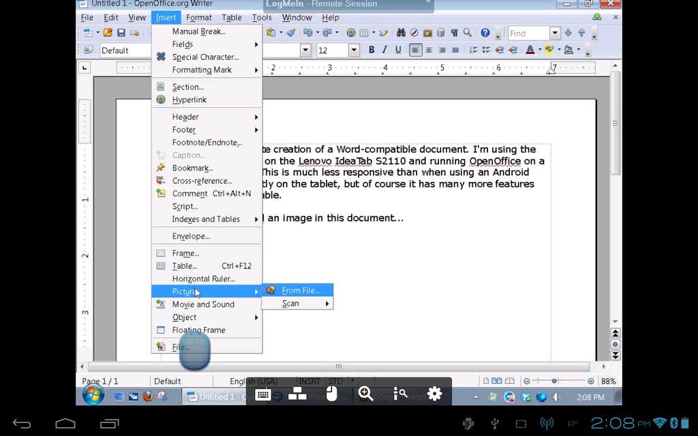Click the Decrease Indent icon
The image size is (698, 436).
pyautogui.click(x=500, y=50)
